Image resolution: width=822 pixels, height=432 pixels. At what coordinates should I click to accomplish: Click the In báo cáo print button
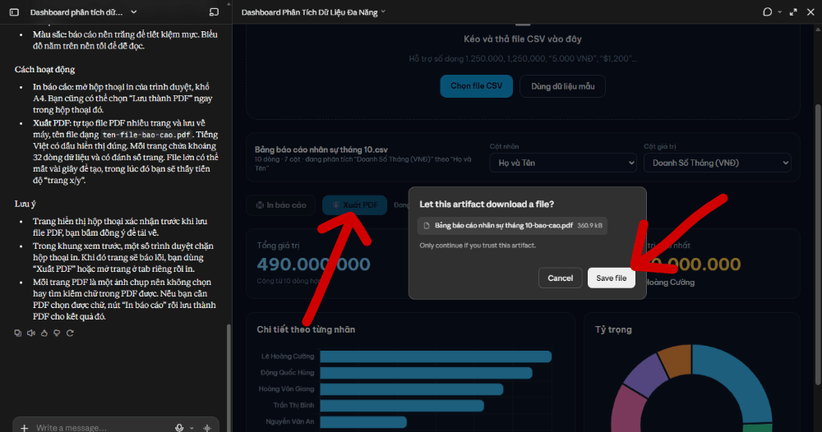[281, 205]
